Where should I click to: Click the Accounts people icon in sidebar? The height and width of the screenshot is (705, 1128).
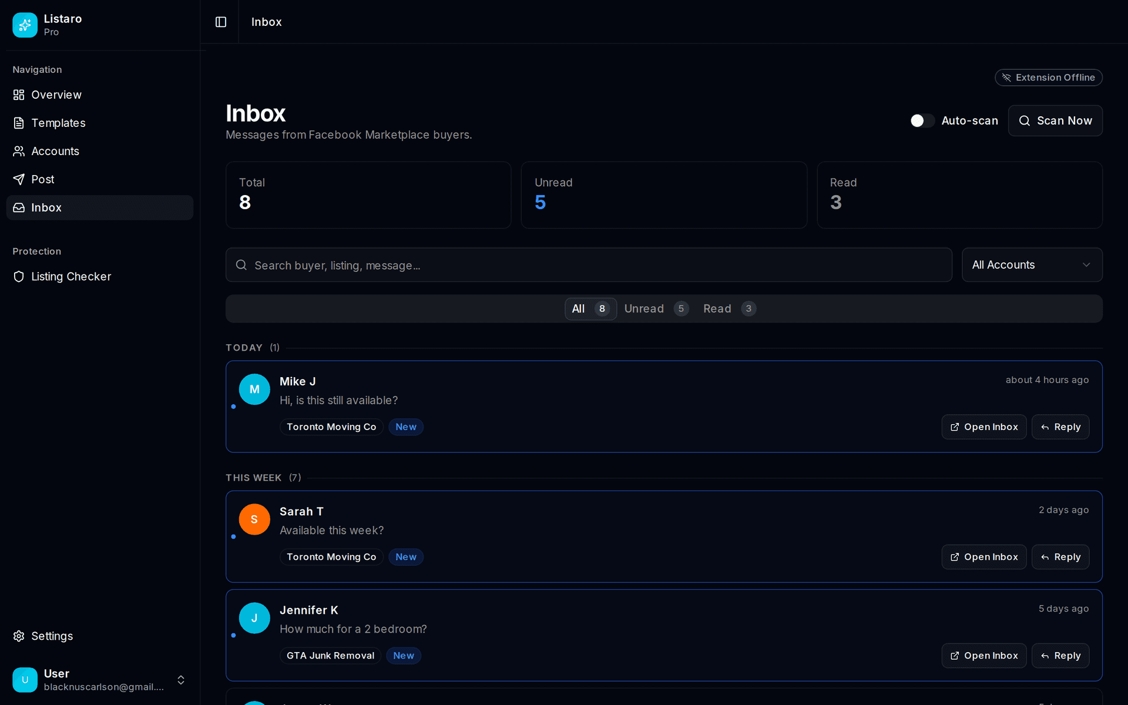coord(19,151)
